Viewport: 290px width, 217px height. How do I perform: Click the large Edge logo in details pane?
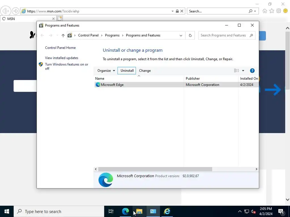pos(106,180)
